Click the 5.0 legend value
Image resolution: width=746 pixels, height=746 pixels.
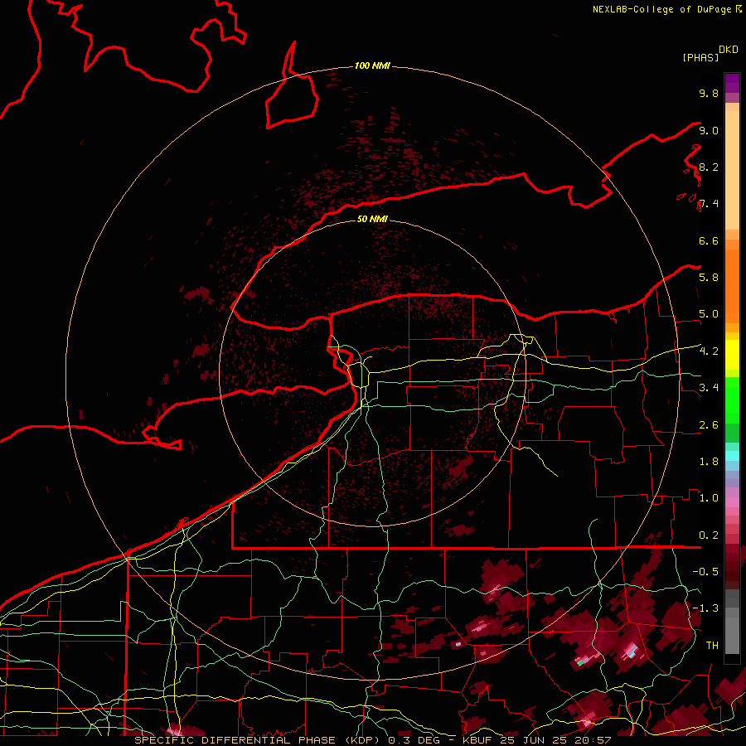709,314
